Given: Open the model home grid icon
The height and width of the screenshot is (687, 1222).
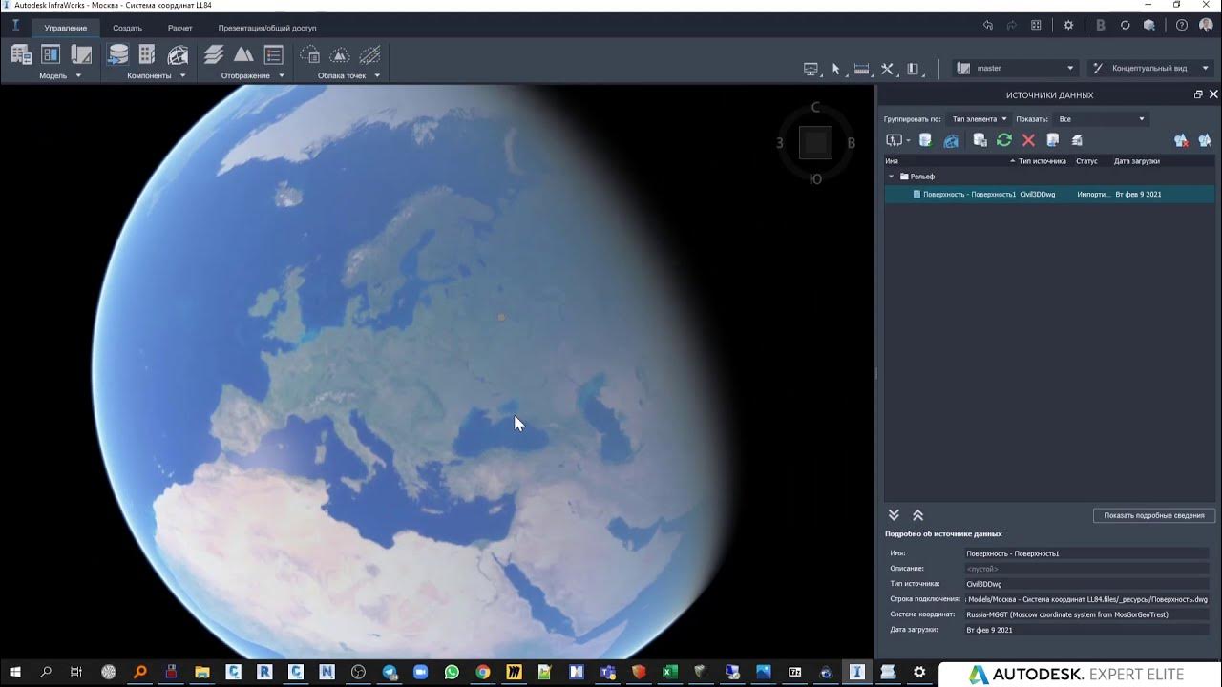Looking at the screenshot, I should coord(1036,26).
